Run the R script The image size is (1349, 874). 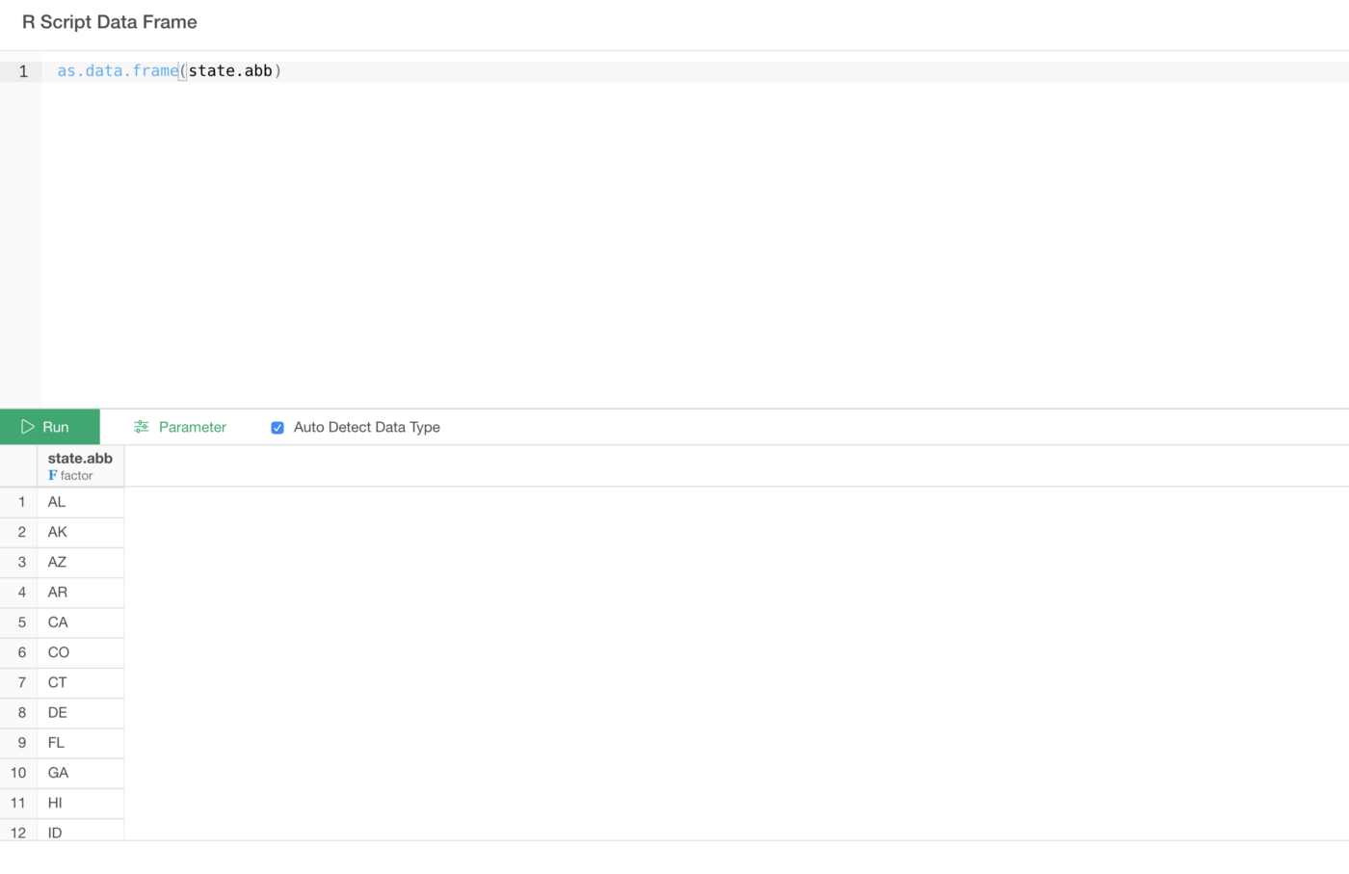tap(49, 427)
